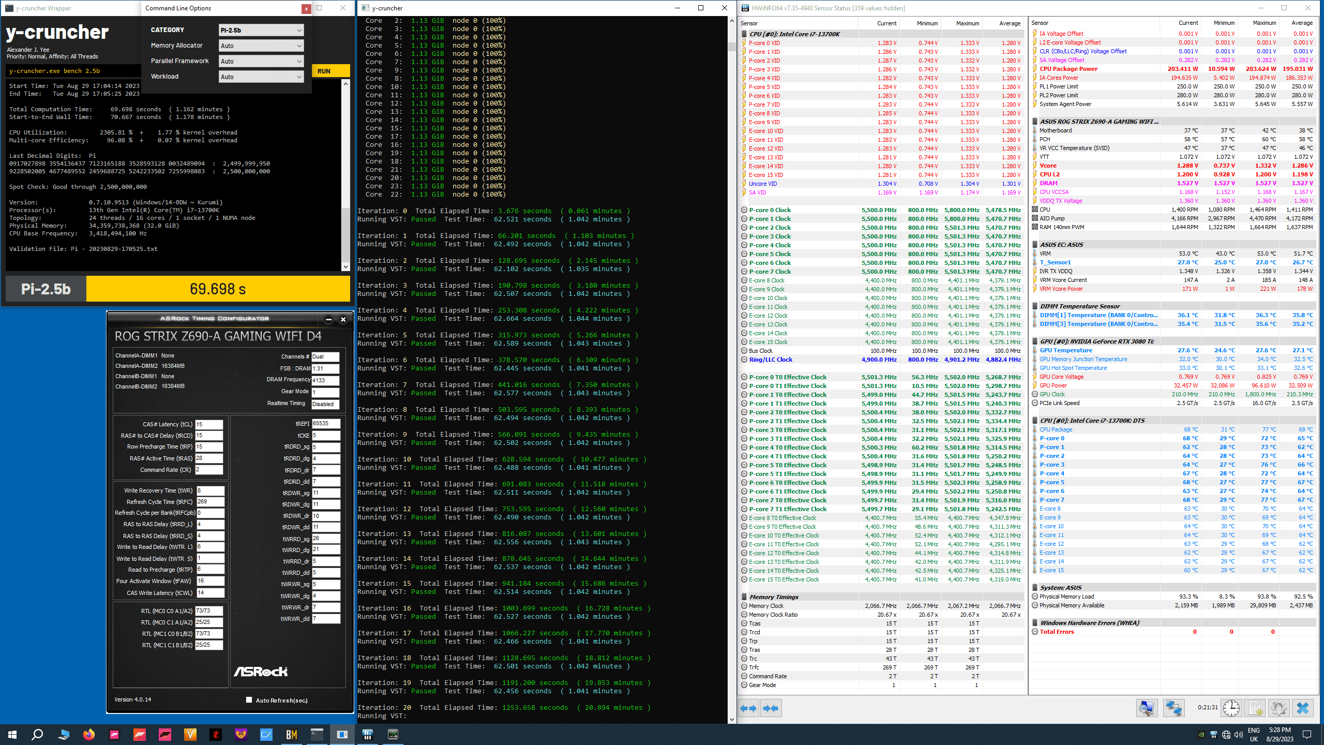Open clock showing 5:28 PM
Viewport: 1324px width, 745px height.
pyautogui.click(x=1280, y=735)
